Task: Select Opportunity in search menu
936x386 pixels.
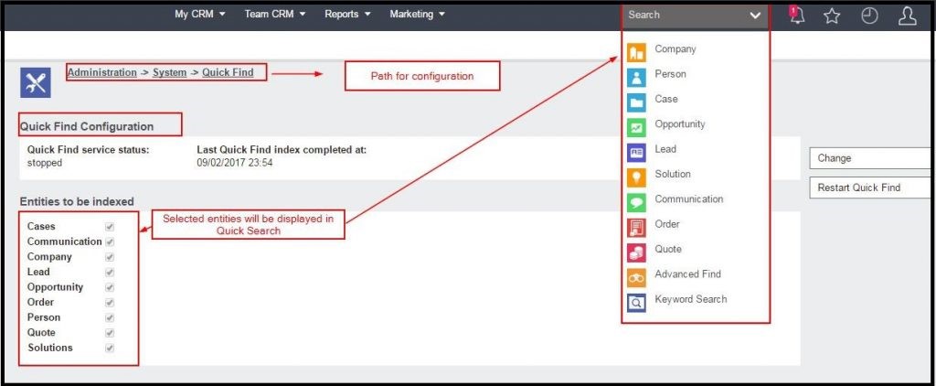Action: tap(680, 124)
